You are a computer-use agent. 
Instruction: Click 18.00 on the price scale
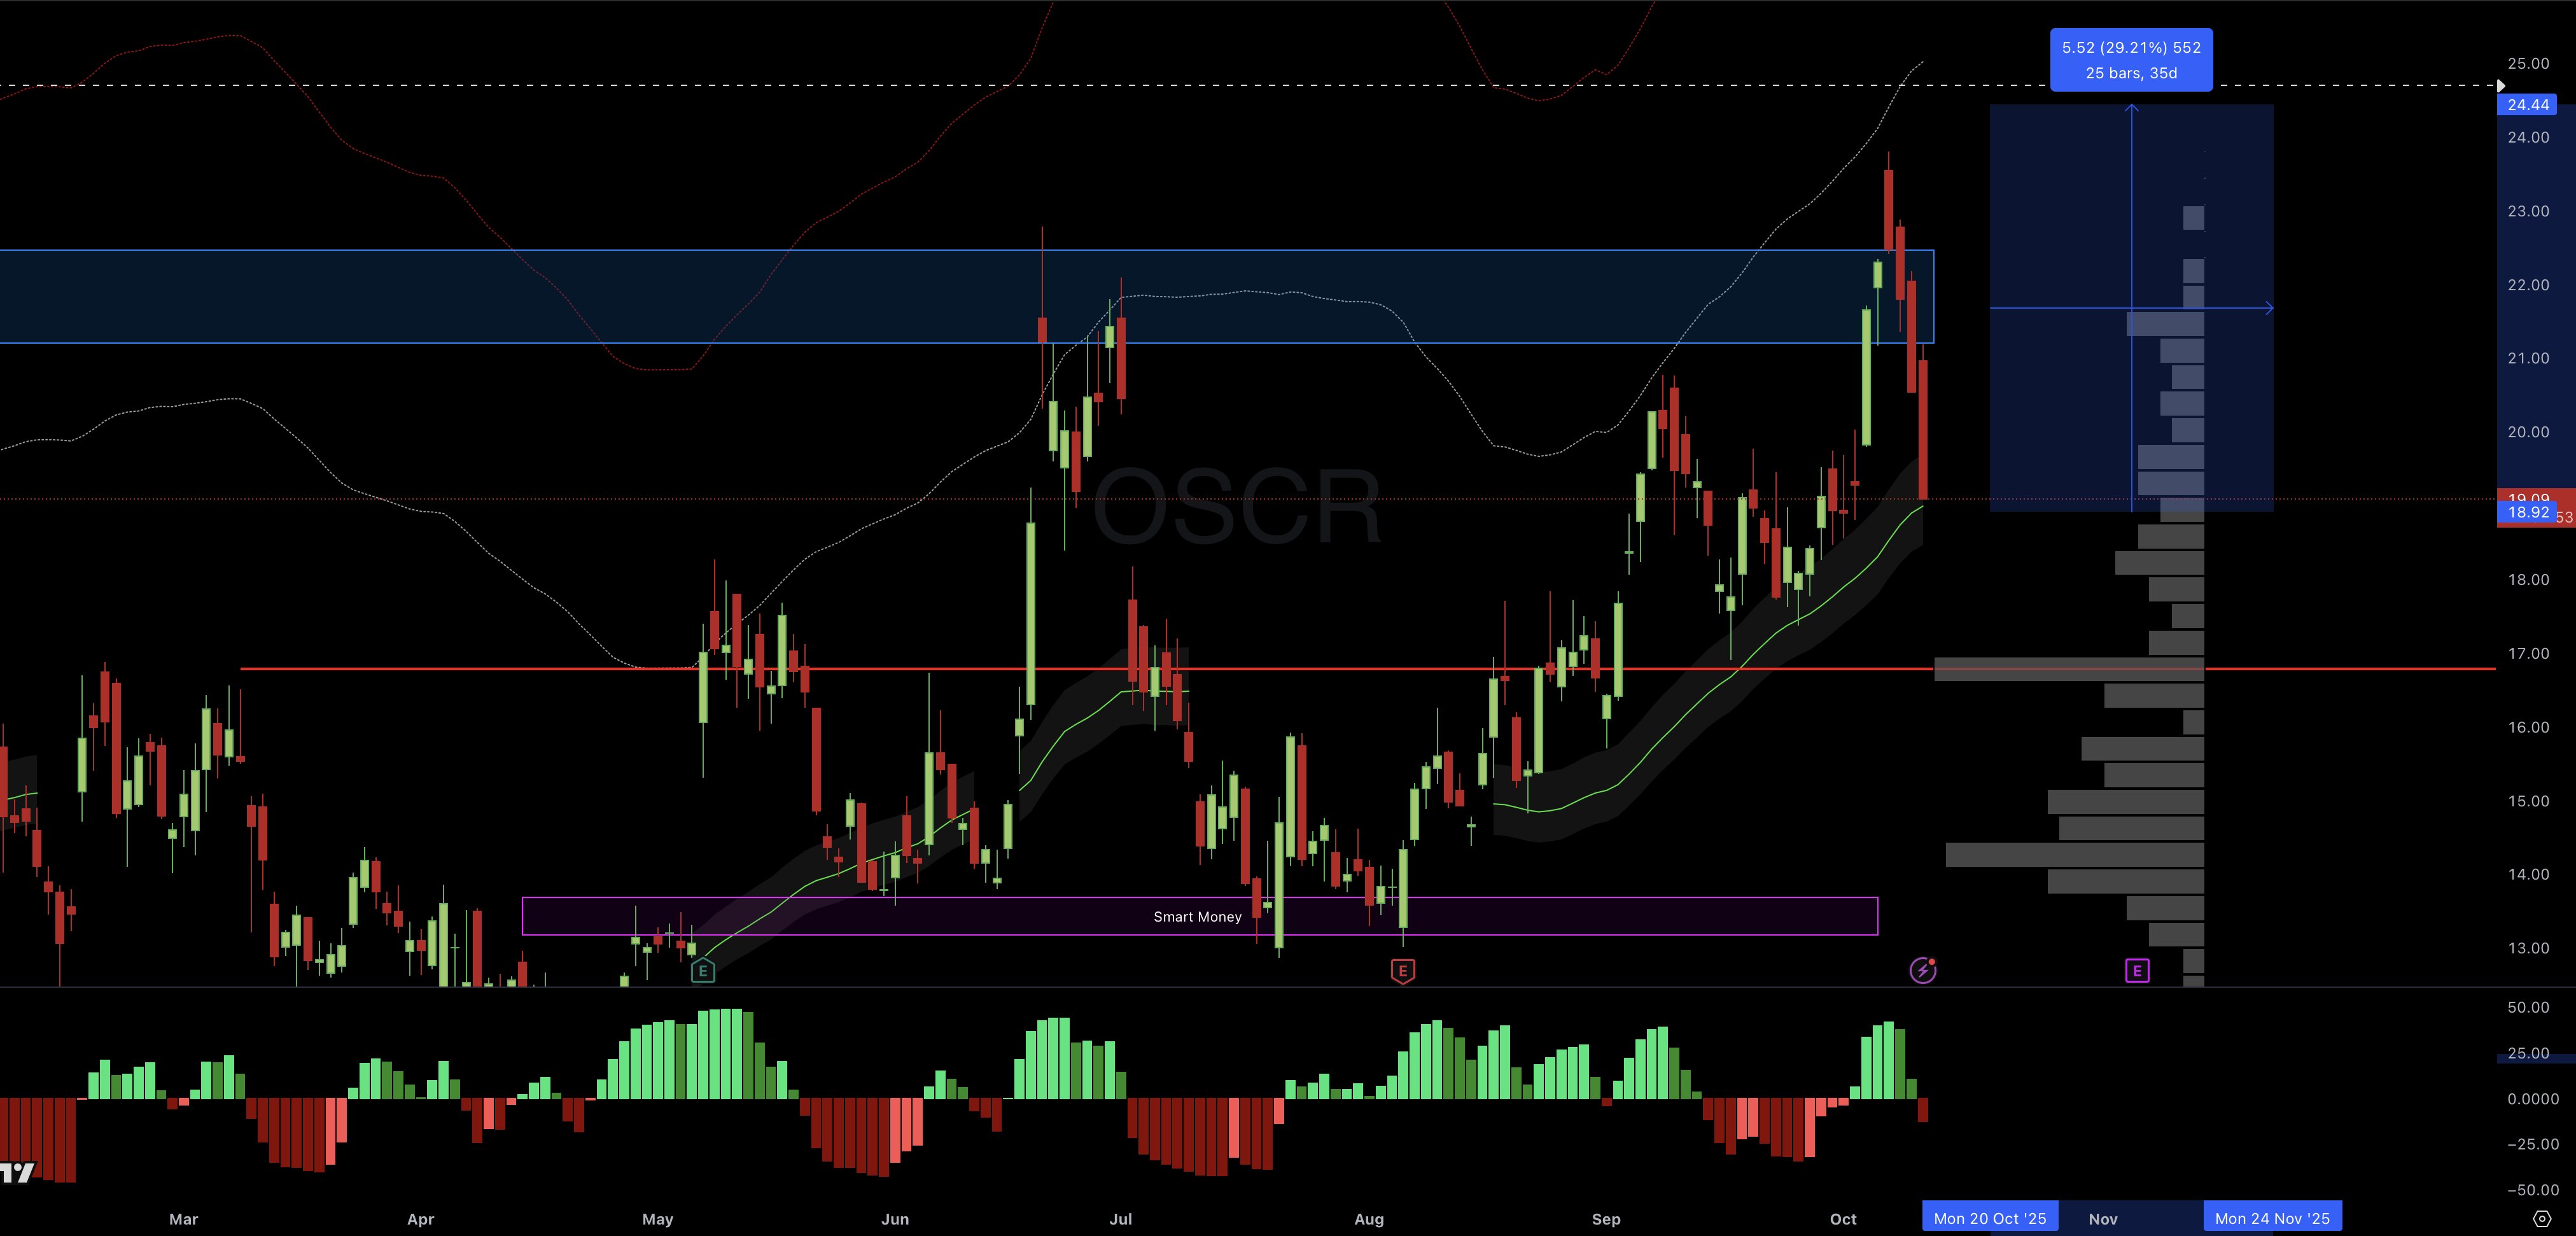pyautogui.click(x=2528, y=579)
